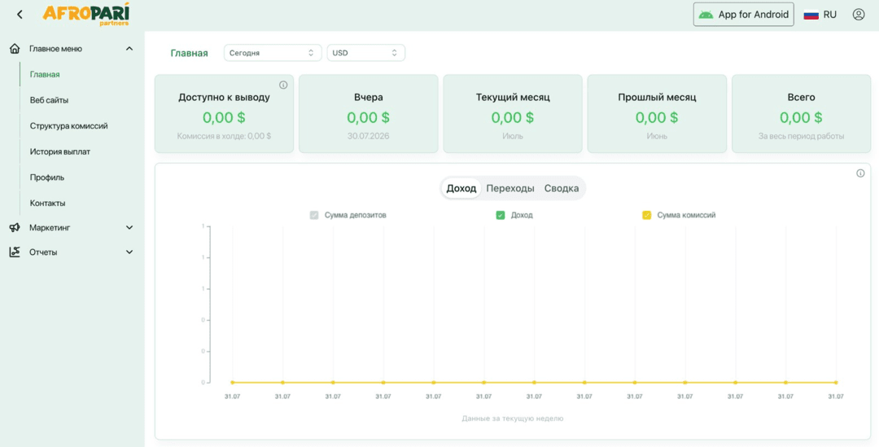
Task: Open История выплат in the sidebar
Action: pyautogui.click(x=60, y=152)
